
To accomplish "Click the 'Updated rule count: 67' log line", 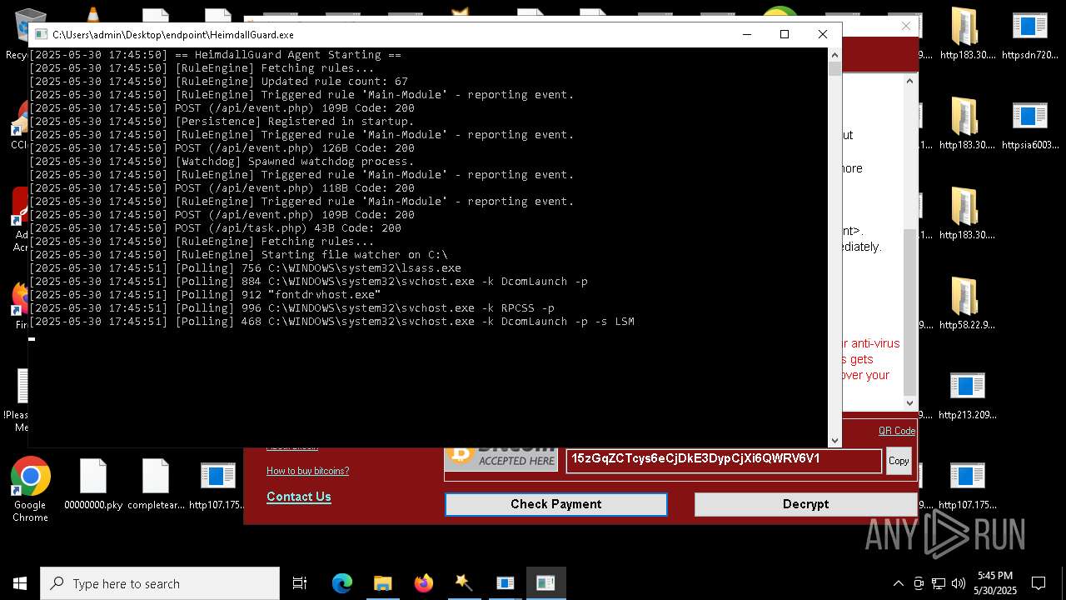I will click(x=218, y=82).
